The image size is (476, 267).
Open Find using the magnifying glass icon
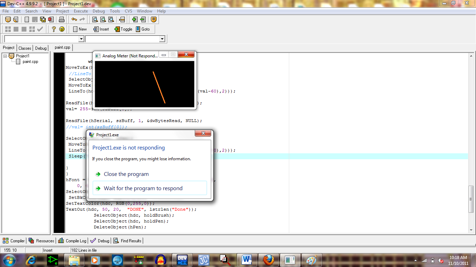tap(95, 19)
